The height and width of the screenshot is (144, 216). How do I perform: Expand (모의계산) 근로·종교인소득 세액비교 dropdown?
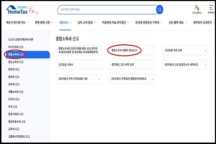point(185,64)
